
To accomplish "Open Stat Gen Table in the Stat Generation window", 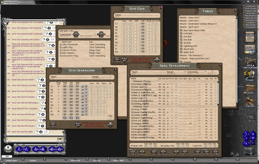I will (x=53, y=124).
